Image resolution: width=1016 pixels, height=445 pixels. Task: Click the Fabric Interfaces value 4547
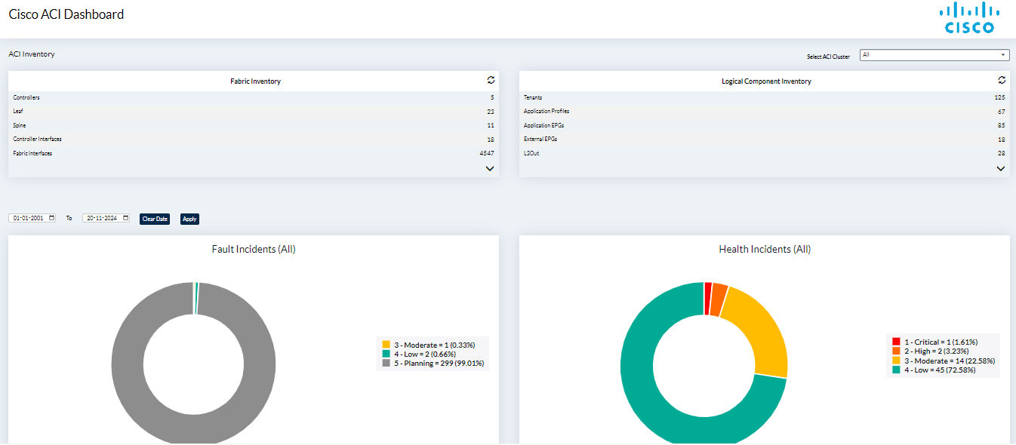tap(487, 153)
